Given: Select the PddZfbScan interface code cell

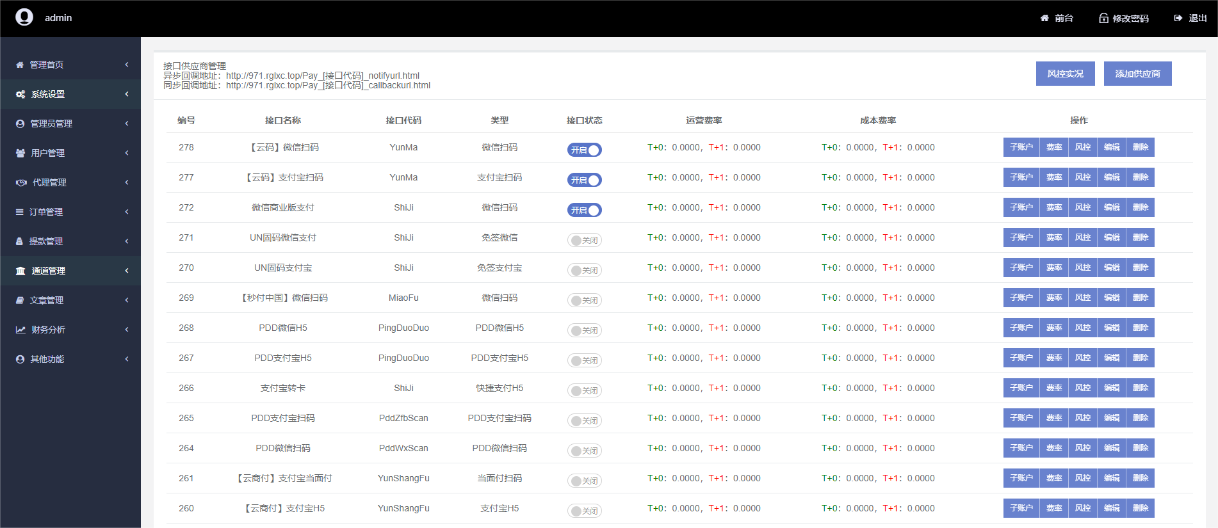Looking at the screenshot, I should tap(403, 418).
